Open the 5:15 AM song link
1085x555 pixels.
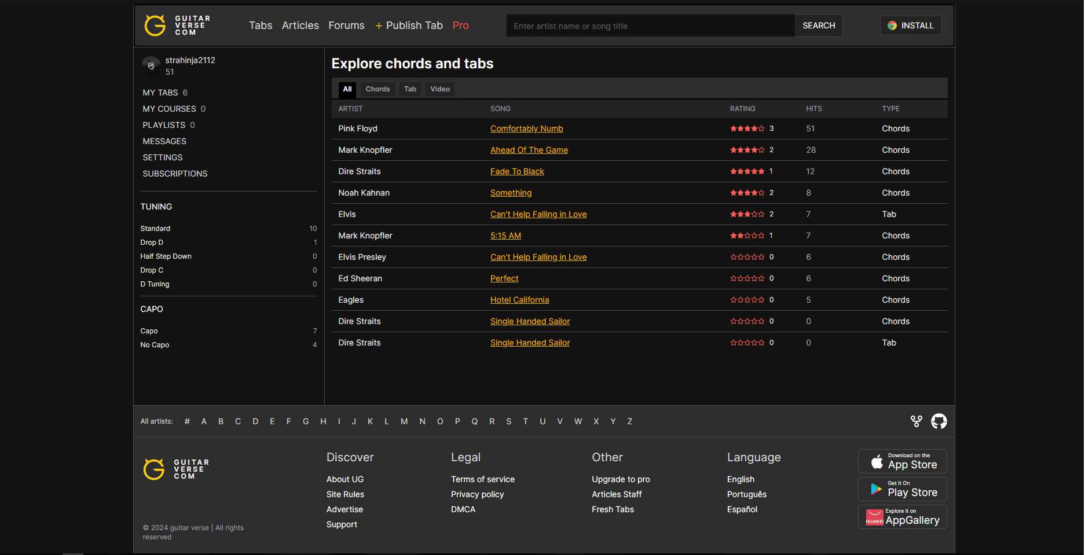(505, 236)
